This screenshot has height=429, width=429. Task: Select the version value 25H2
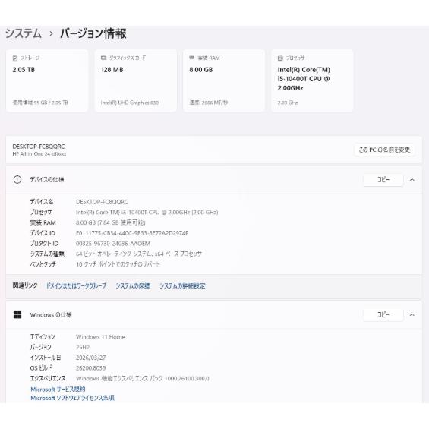[83, 347]
